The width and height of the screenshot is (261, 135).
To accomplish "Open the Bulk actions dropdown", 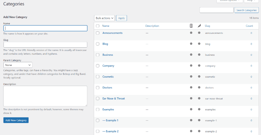I will 104,18.
